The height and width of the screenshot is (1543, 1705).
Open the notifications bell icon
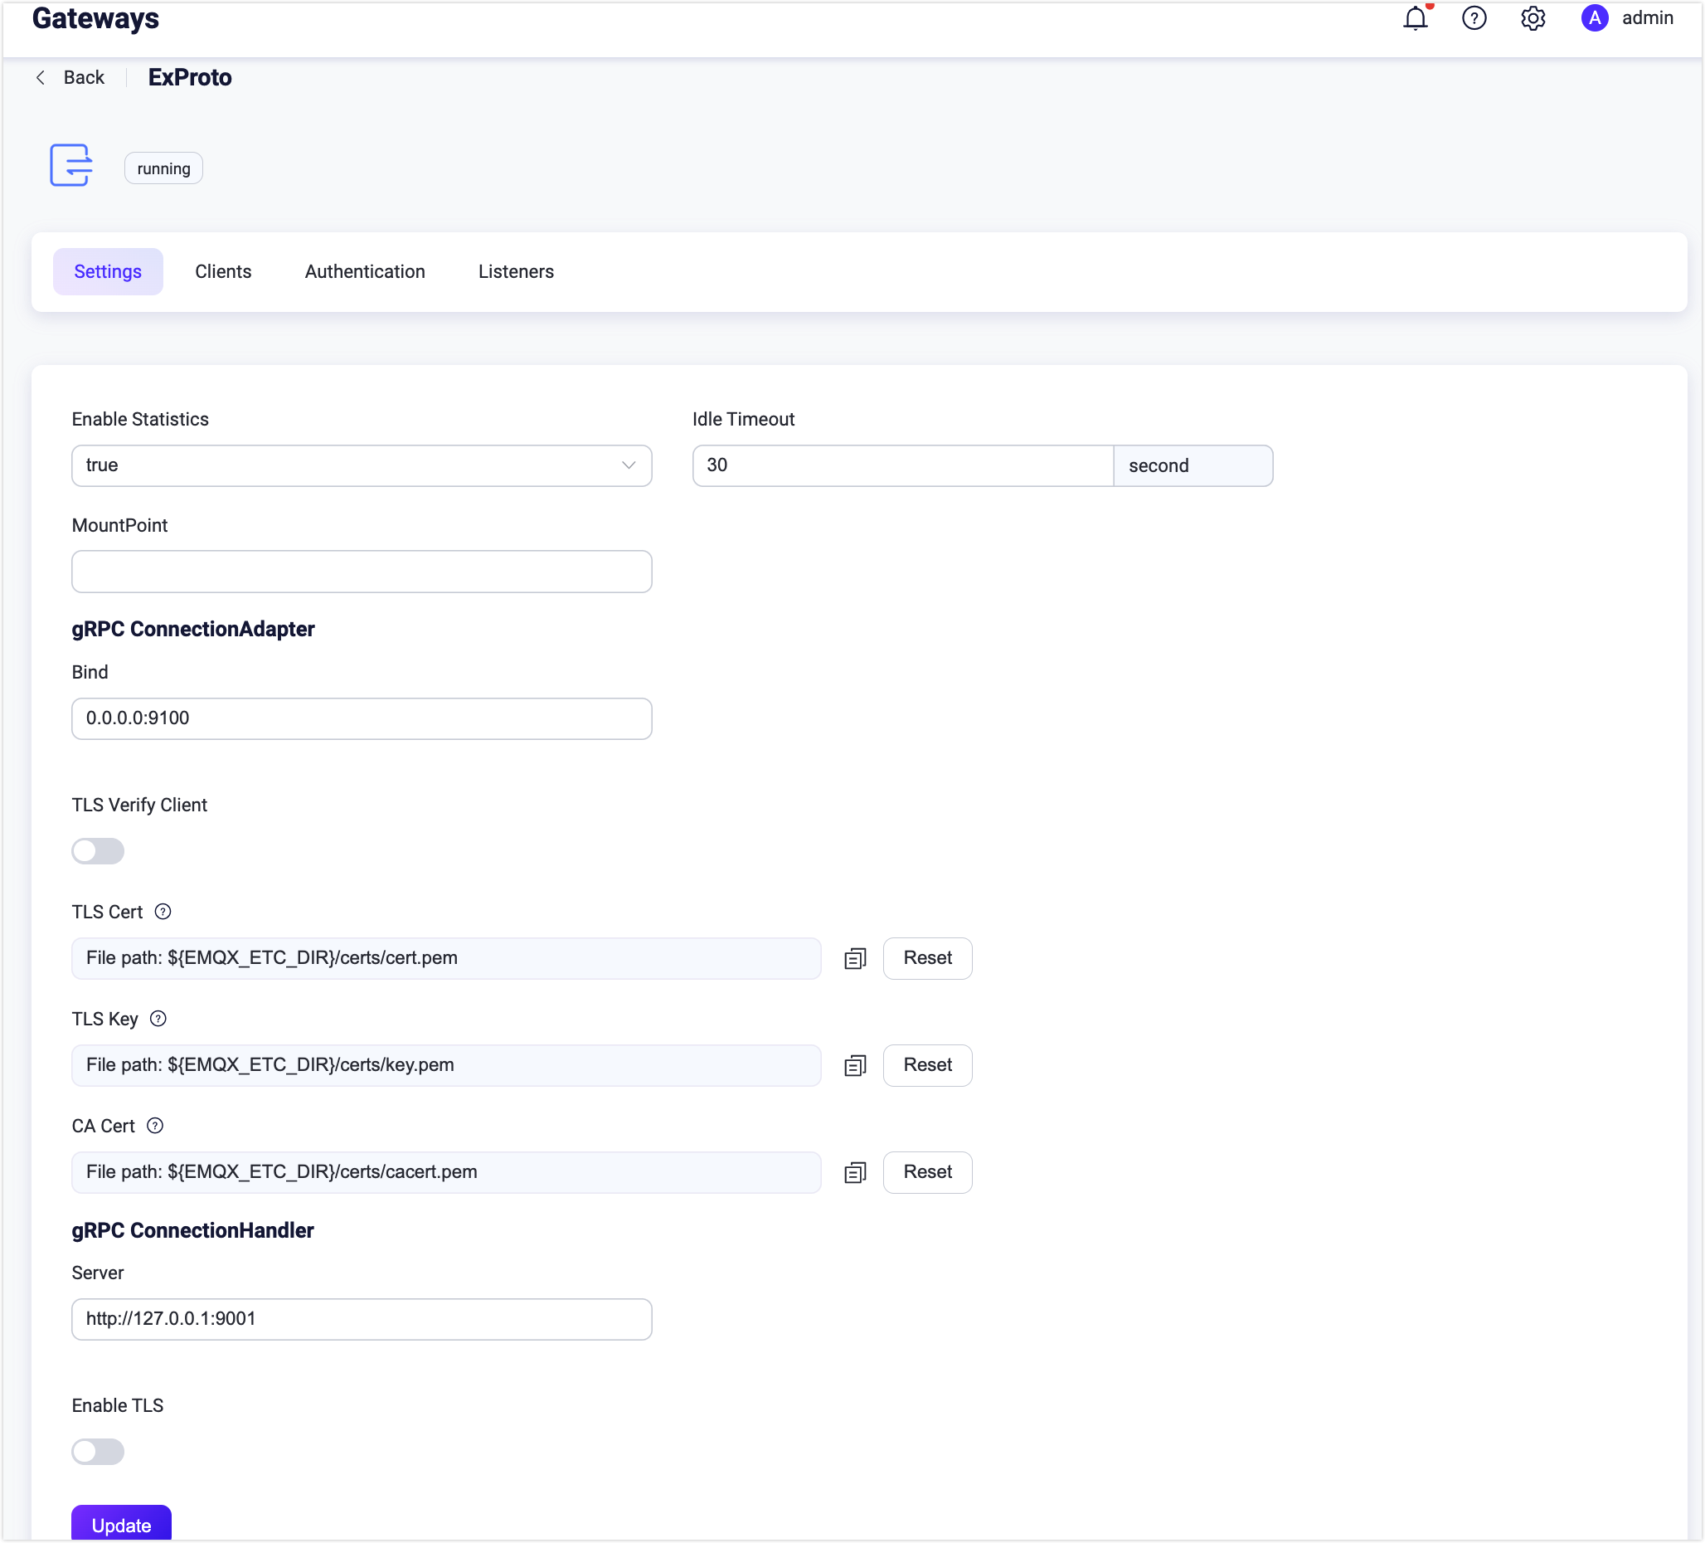coord(1415,18)
